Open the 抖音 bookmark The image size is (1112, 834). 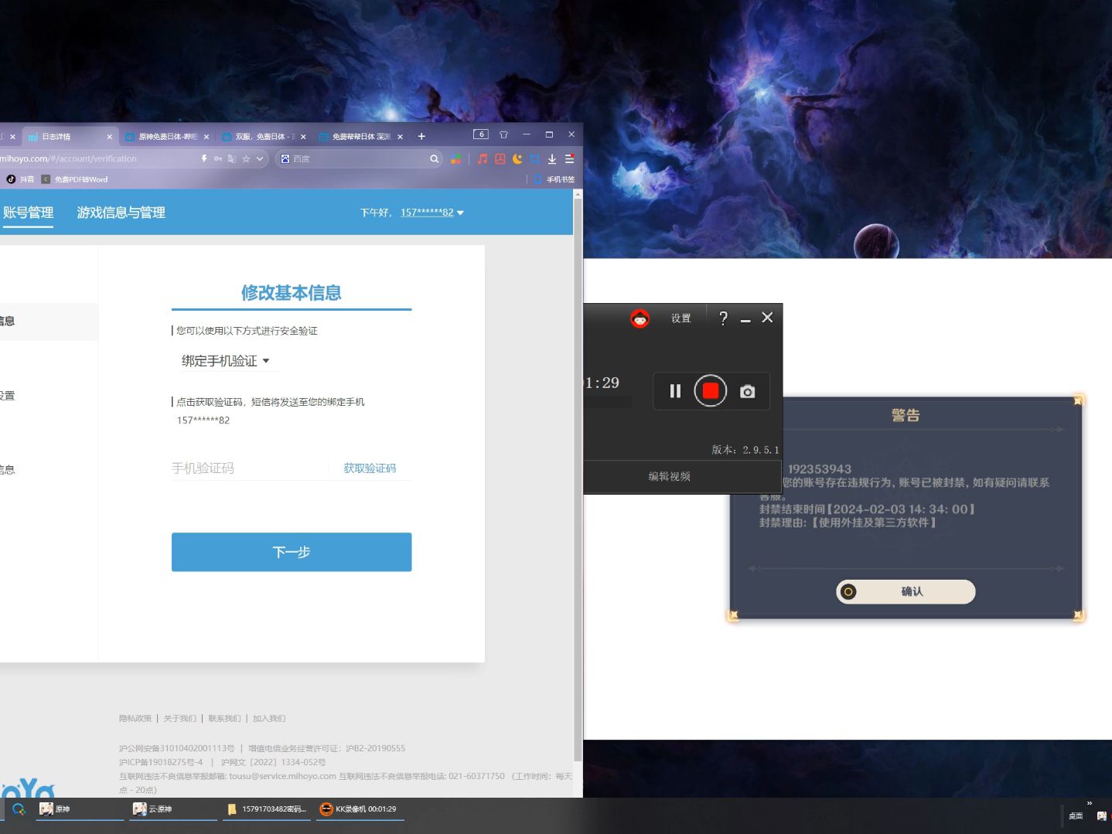(20, 179)
